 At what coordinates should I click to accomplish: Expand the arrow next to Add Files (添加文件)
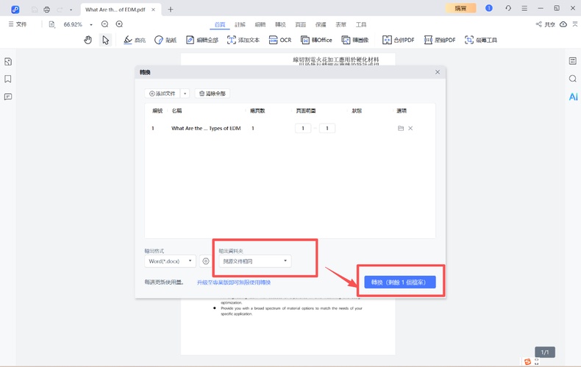pyautogui.click(x=185, y=93)
